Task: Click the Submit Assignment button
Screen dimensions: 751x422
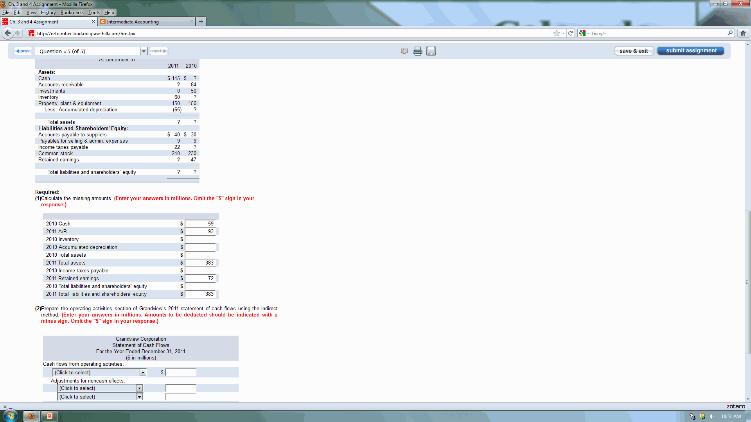Action: pos(691,50)
